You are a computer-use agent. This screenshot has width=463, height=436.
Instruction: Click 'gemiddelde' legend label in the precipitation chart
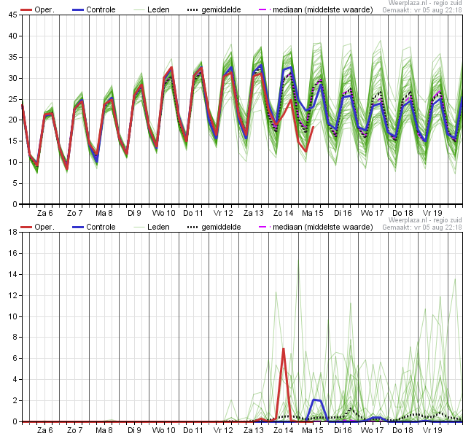pos(221,227)
